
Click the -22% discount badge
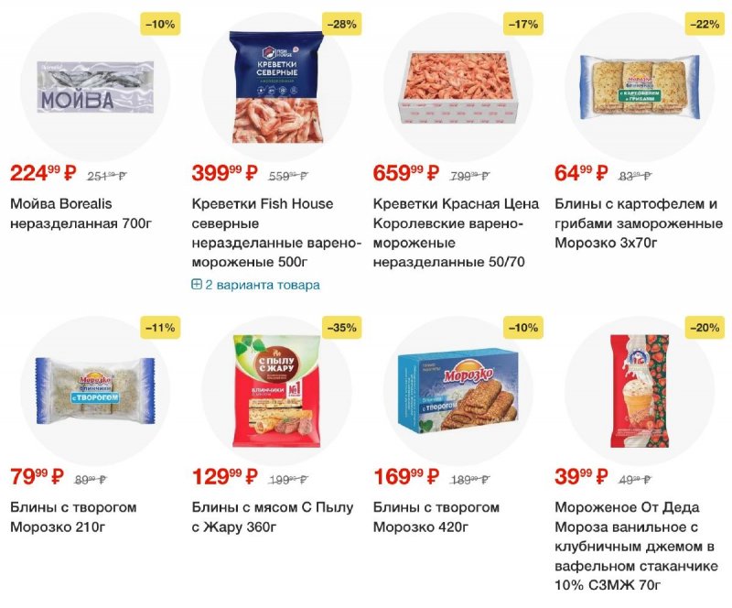click(705, 24)
